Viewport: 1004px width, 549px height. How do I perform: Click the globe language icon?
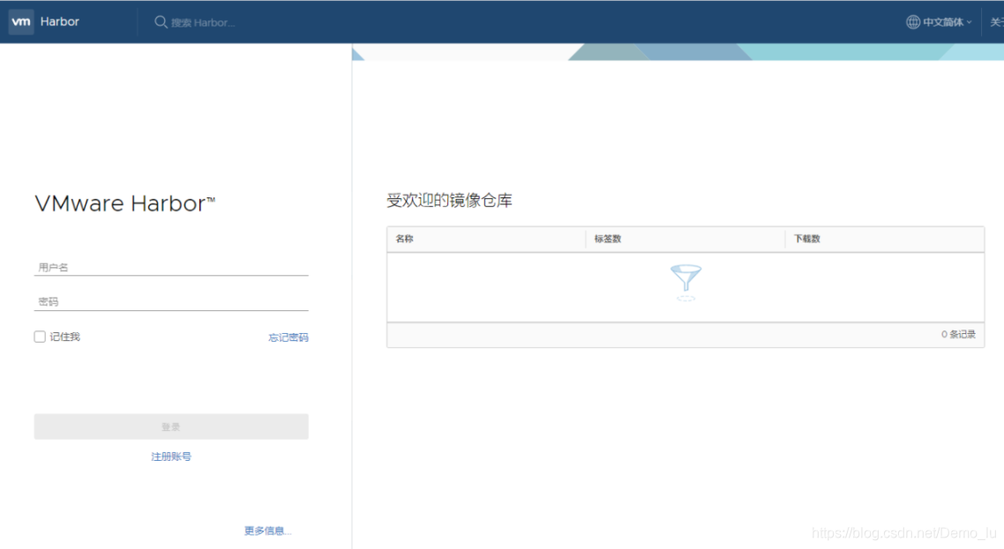913,22
